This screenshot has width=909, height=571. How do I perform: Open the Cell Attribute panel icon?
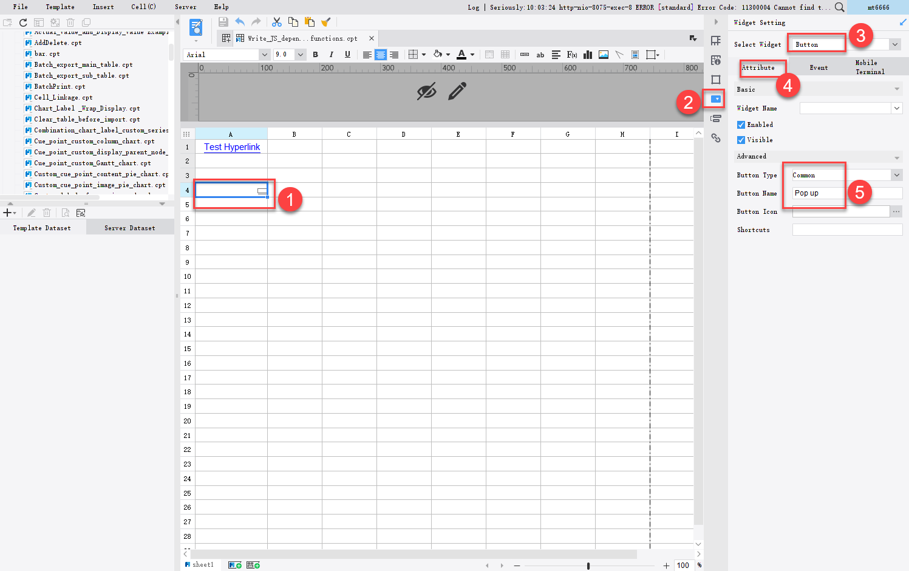pyautogui.click(x=716, y=60)
